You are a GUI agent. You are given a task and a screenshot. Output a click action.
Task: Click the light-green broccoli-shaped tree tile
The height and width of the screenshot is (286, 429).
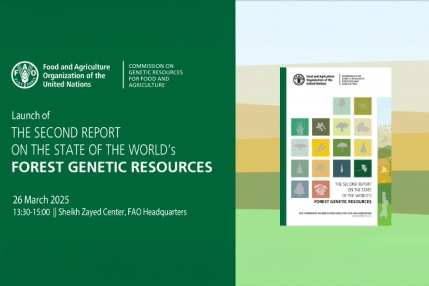click(342, 127)
